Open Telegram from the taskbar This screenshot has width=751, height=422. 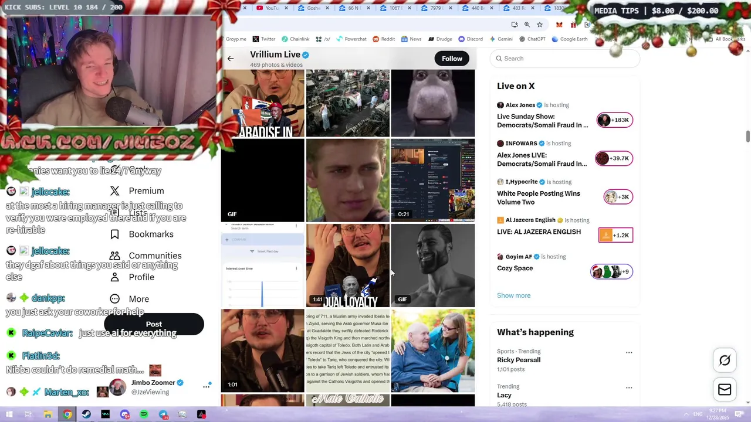coord(163,414)
